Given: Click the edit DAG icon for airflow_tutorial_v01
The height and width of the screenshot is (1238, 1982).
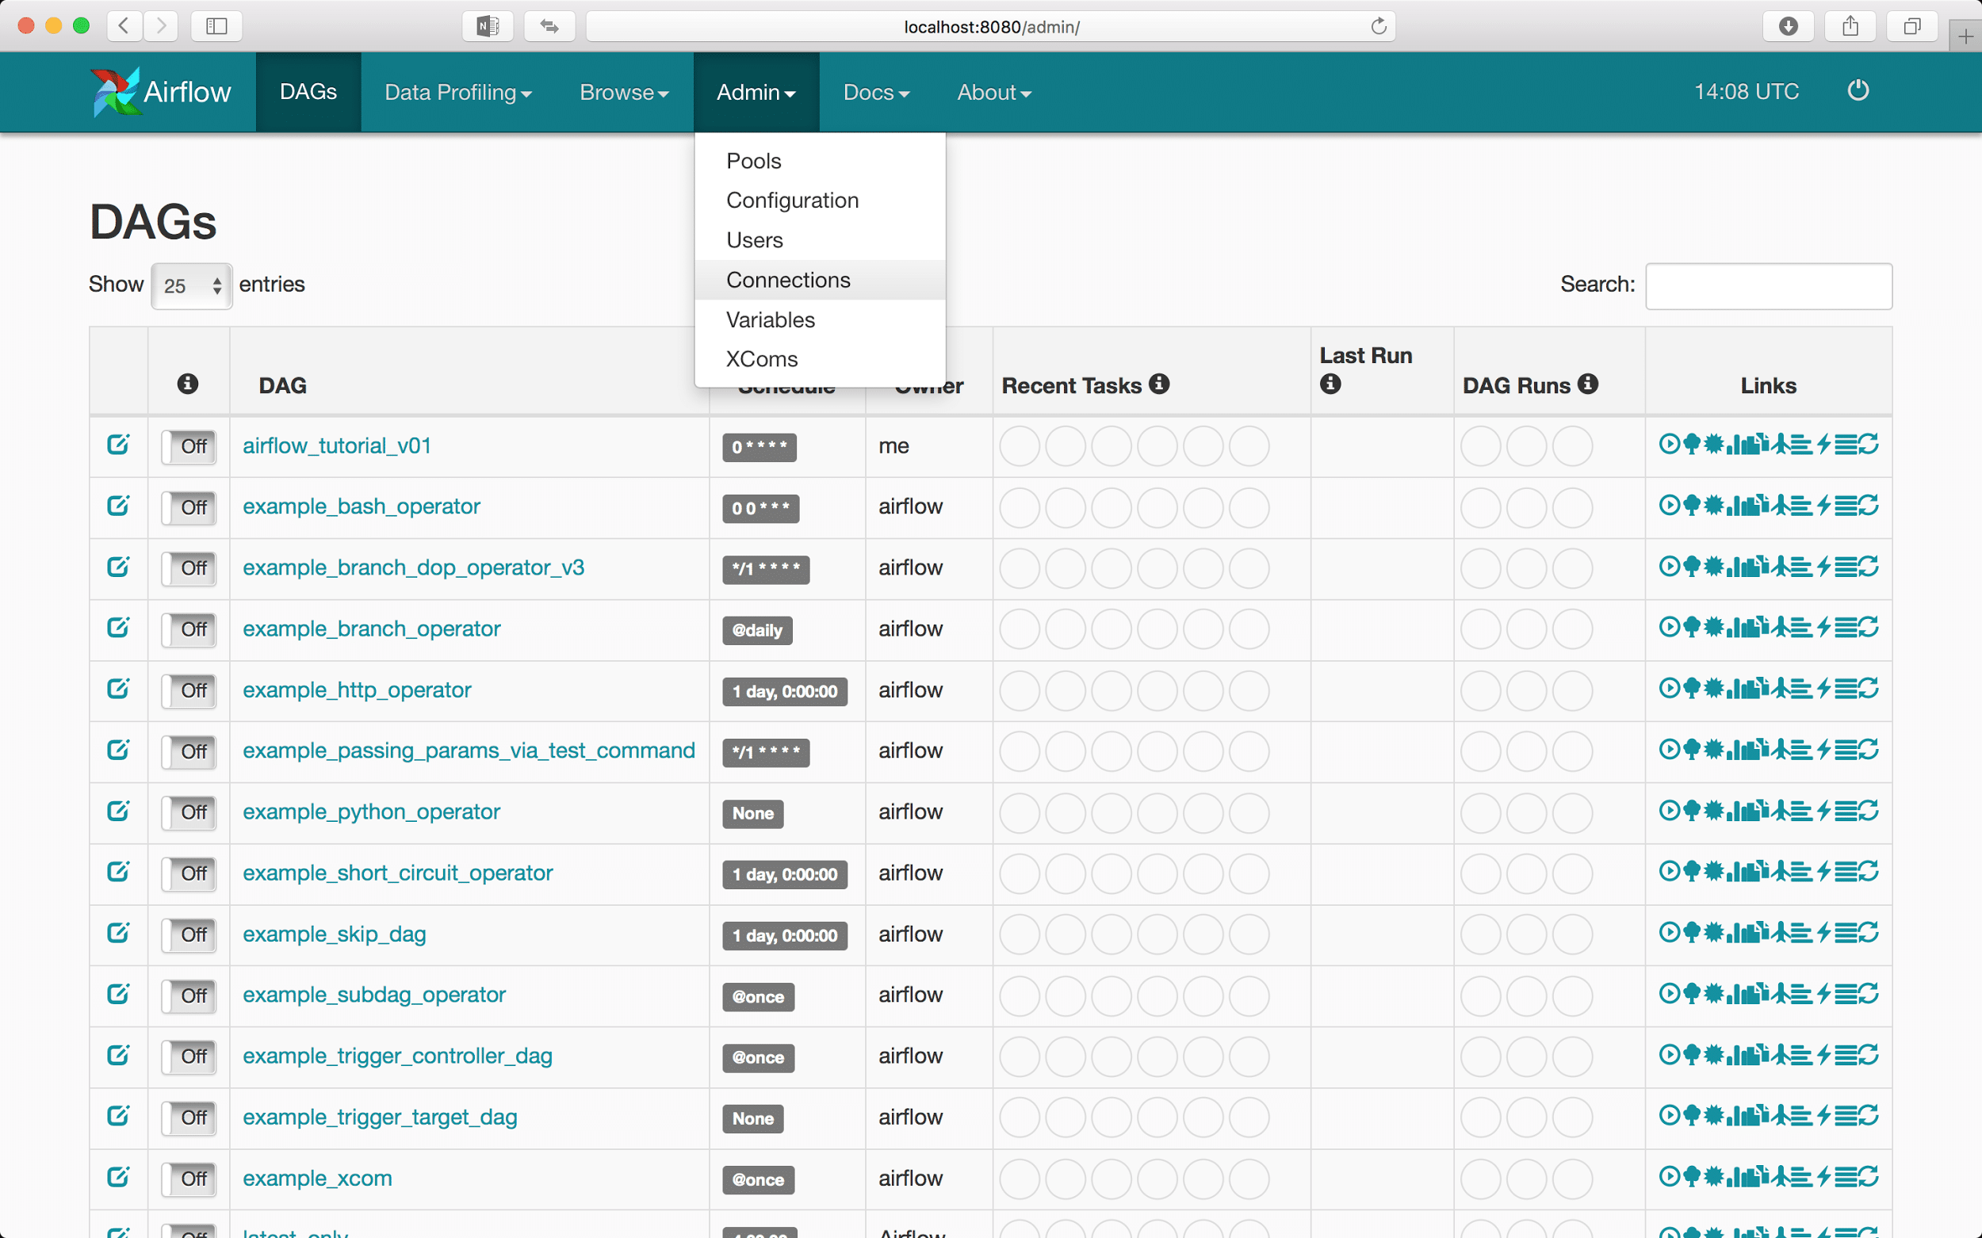Looking at the screenshot, I should click(x=118, y=444).
